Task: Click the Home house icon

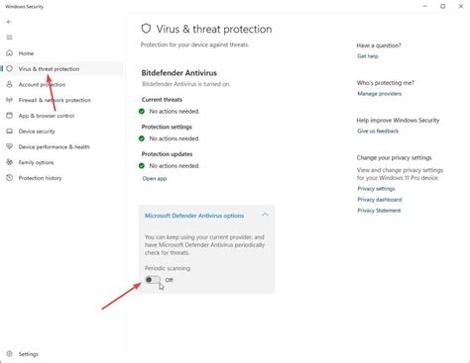Action: point(10,53)
